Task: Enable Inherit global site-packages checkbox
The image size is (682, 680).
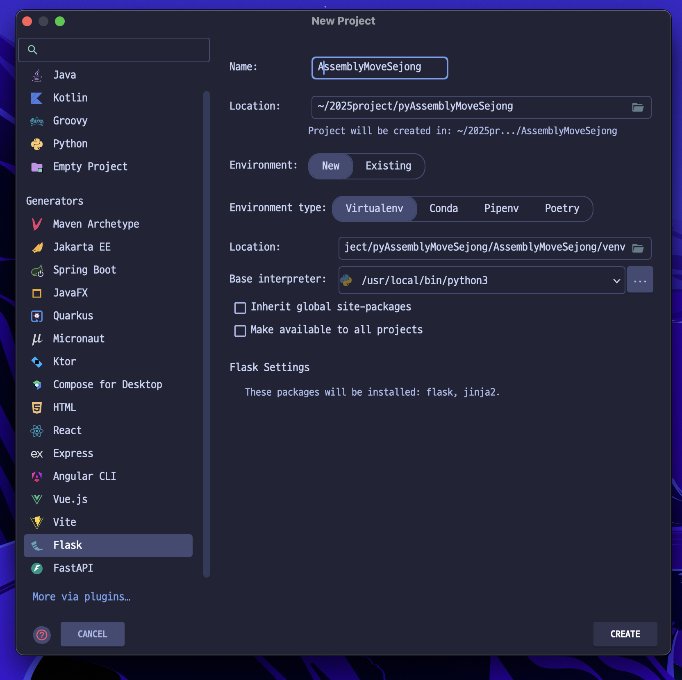Action: 240,308
